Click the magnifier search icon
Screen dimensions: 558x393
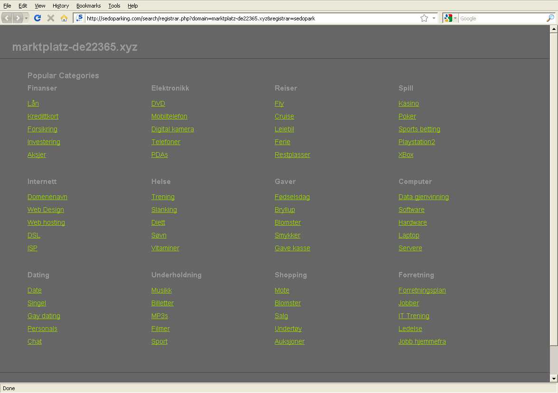click(550, 18)
